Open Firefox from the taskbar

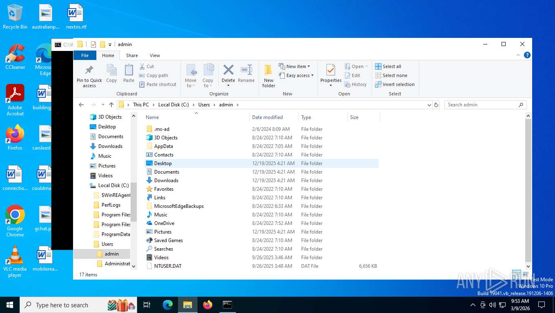208,304
